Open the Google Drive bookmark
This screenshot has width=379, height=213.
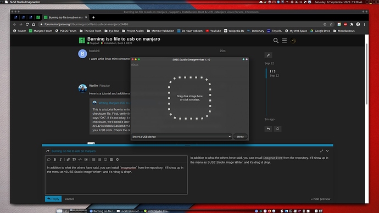(320, 31)
